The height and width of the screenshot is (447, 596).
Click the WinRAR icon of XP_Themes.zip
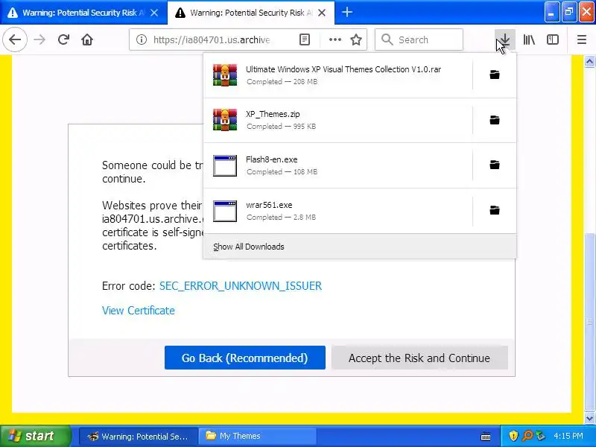(x=225, y=120)
